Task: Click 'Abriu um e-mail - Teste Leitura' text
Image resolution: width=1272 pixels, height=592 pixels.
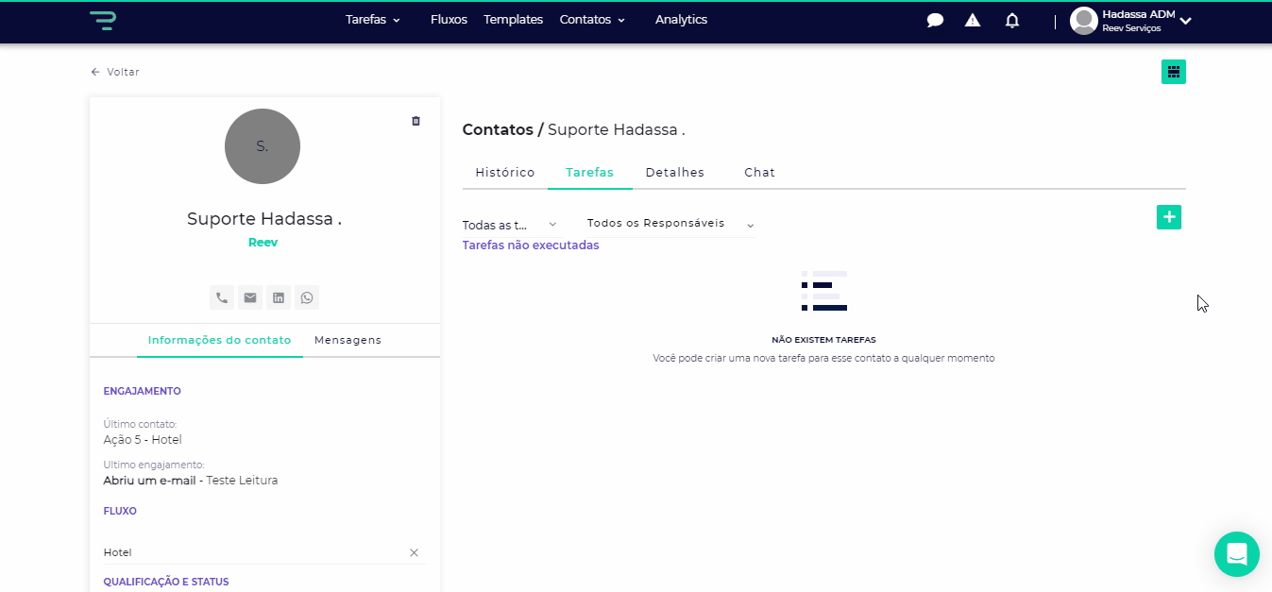Action: click(x=191, y=481)
